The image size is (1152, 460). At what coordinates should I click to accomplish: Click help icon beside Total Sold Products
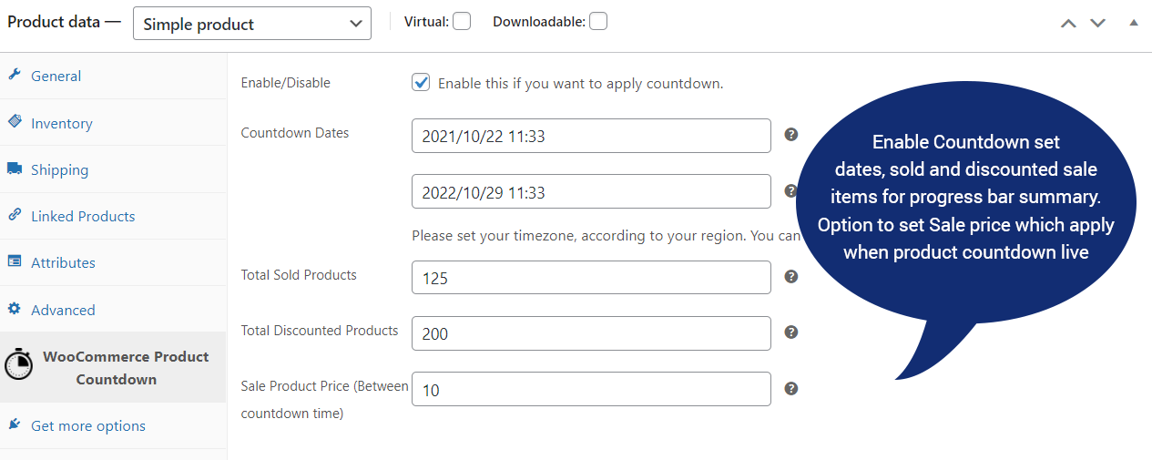coord(791,276)
